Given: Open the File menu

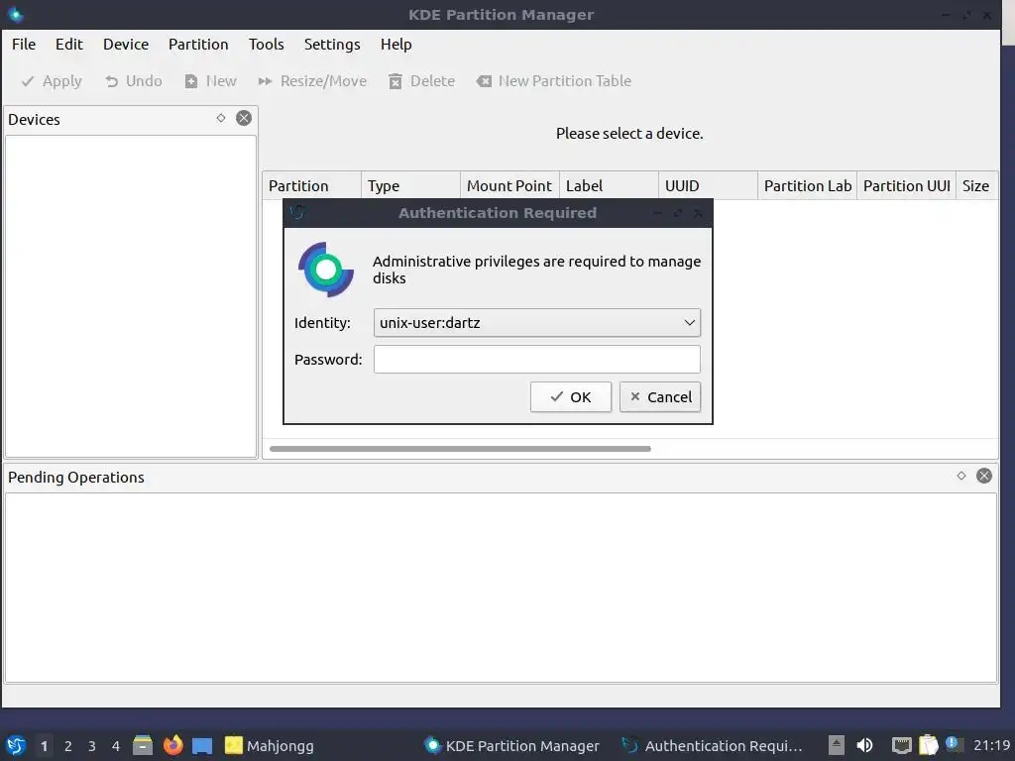Looking at the screenshot, I should point(24,44).
